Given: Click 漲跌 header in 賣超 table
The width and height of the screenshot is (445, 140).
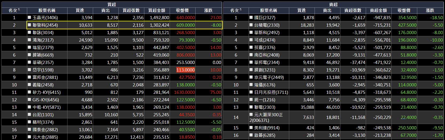Looking at the screenshot, I should 430,10.
